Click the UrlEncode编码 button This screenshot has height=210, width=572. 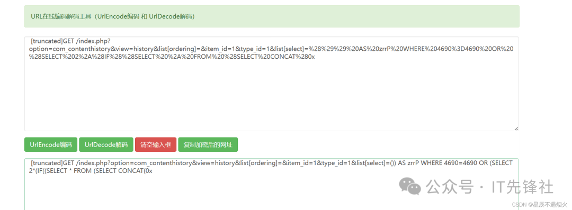pyautogui.click(x=51, y=144)
